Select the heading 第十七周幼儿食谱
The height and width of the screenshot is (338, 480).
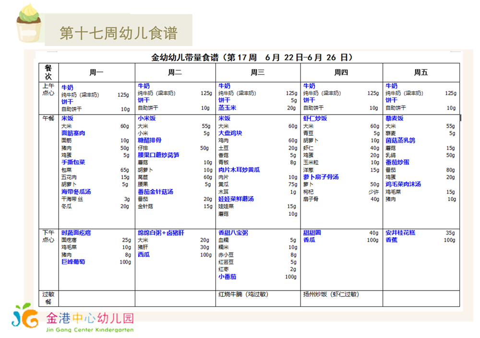pyautogui.click(x=119, y=33)
